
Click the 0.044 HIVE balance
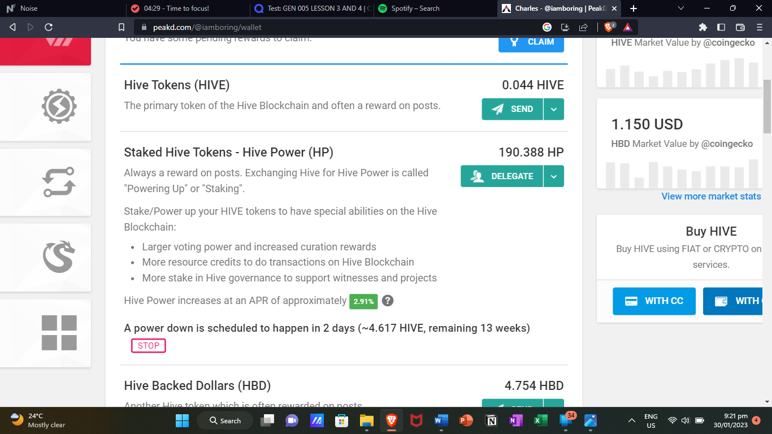(533, 85)
